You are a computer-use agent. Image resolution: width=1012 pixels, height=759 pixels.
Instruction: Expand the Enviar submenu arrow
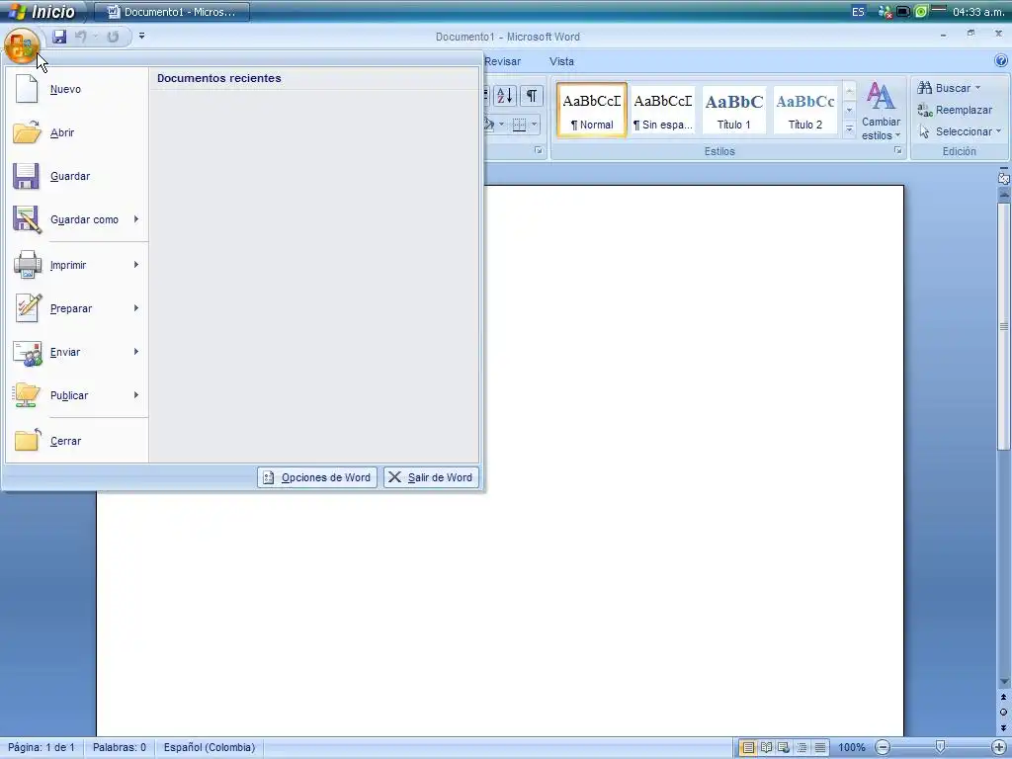136,352
